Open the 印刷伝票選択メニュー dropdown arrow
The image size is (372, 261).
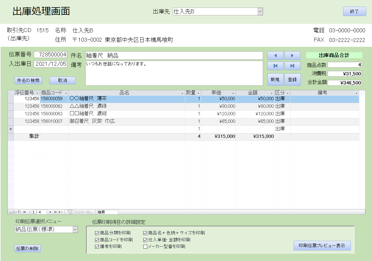[75, 230]
